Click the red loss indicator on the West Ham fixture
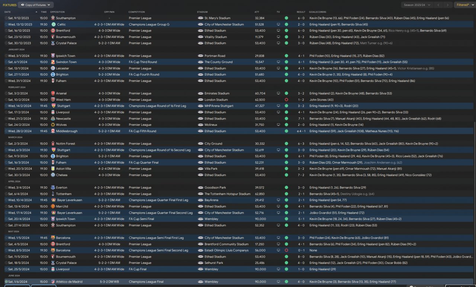This screenshot has width=476, height=287. tap(286, 100)
